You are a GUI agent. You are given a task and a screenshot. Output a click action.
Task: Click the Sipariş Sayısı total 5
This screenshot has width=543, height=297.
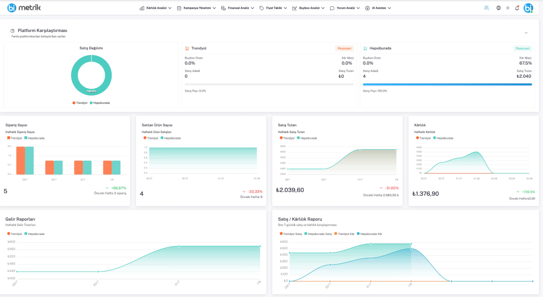5,191
